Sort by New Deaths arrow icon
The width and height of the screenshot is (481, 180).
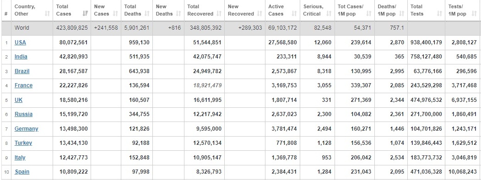178,13
